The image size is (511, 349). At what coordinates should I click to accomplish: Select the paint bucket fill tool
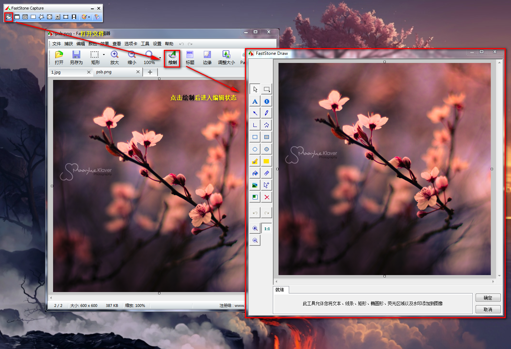pos(255,173)
